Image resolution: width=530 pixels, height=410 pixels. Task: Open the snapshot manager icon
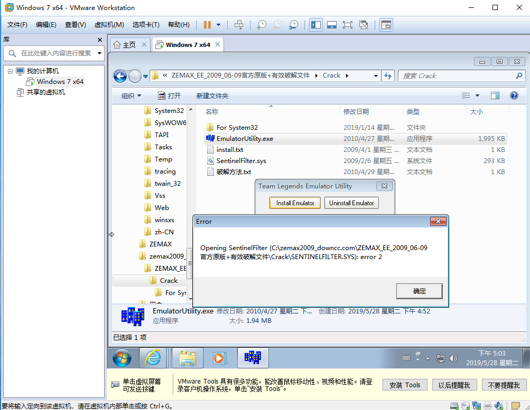(x=293, y=25)
